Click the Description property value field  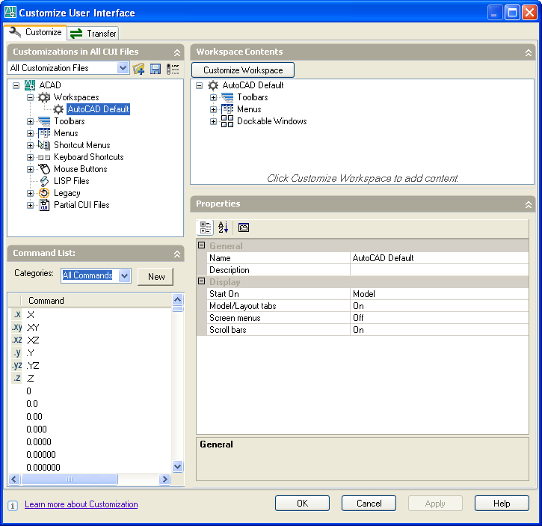(440, 270)
